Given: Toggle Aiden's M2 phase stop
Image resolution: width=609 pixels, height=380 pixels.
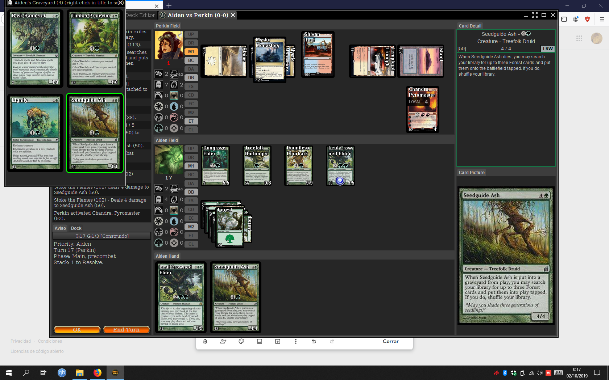Looking at the screenshot, I should (191, 227).
